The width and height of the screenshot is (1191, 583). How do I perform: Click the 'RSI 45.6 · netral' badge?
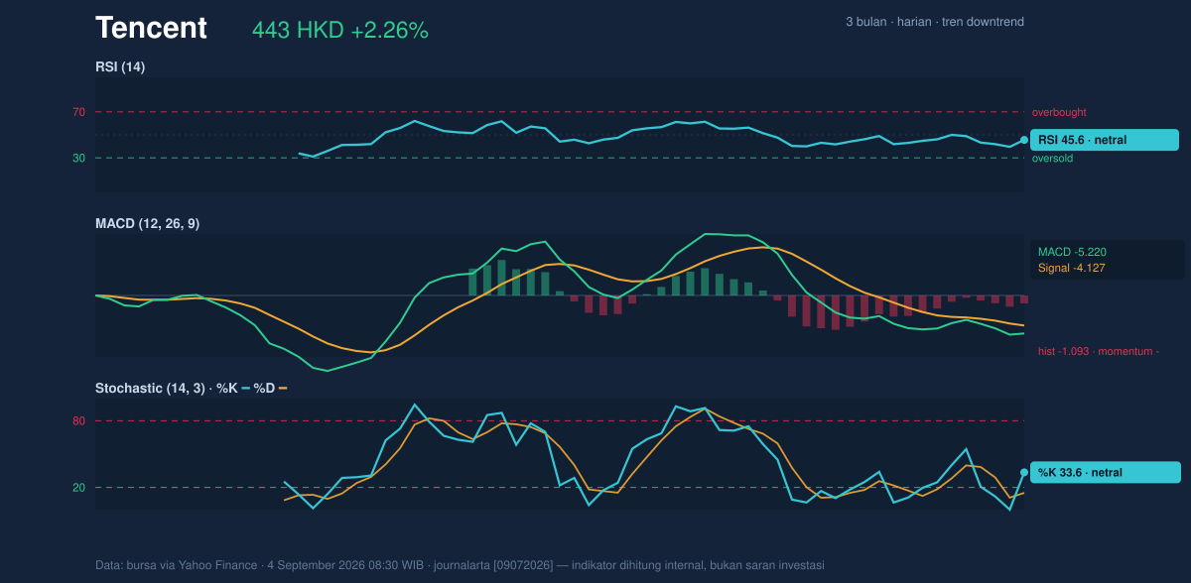(1105, 140)
